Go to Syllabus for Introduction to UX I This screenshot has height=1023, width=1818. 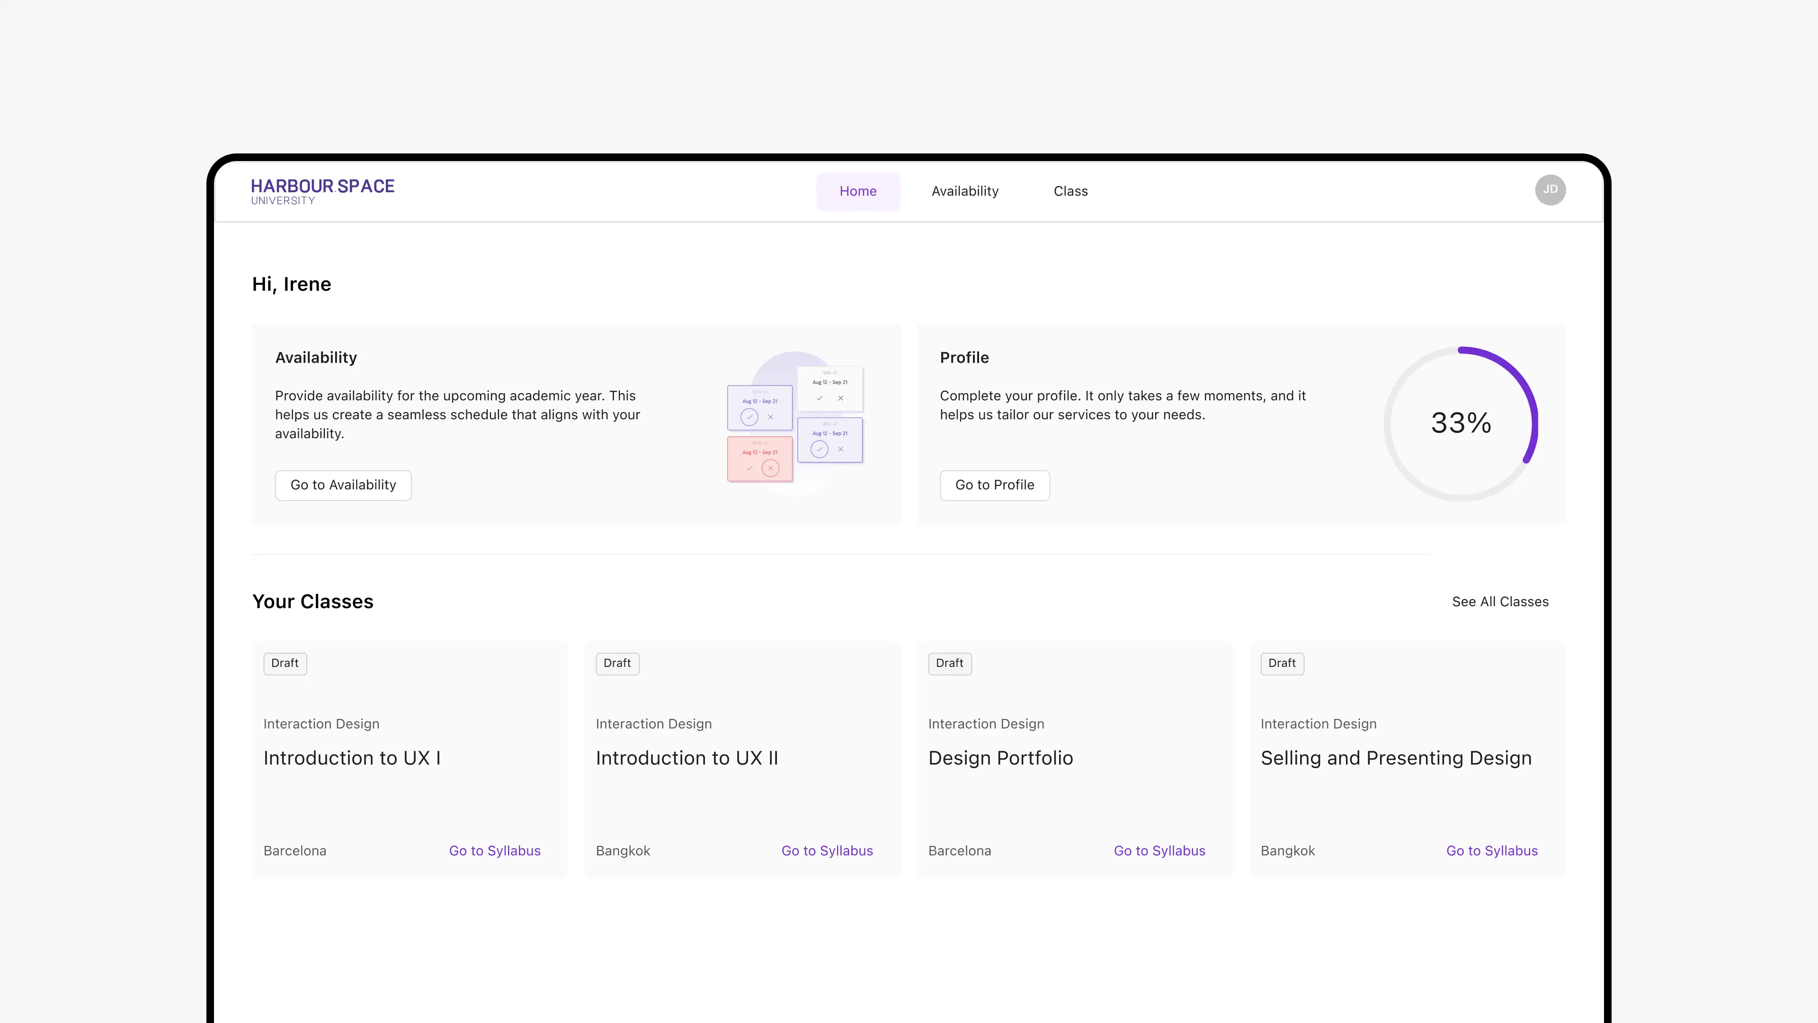click(494, 851)
